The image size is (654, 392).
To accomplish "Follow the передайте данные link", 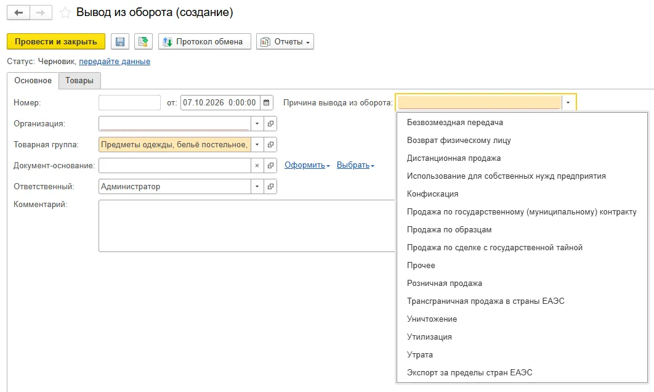I will pos(115,62).
